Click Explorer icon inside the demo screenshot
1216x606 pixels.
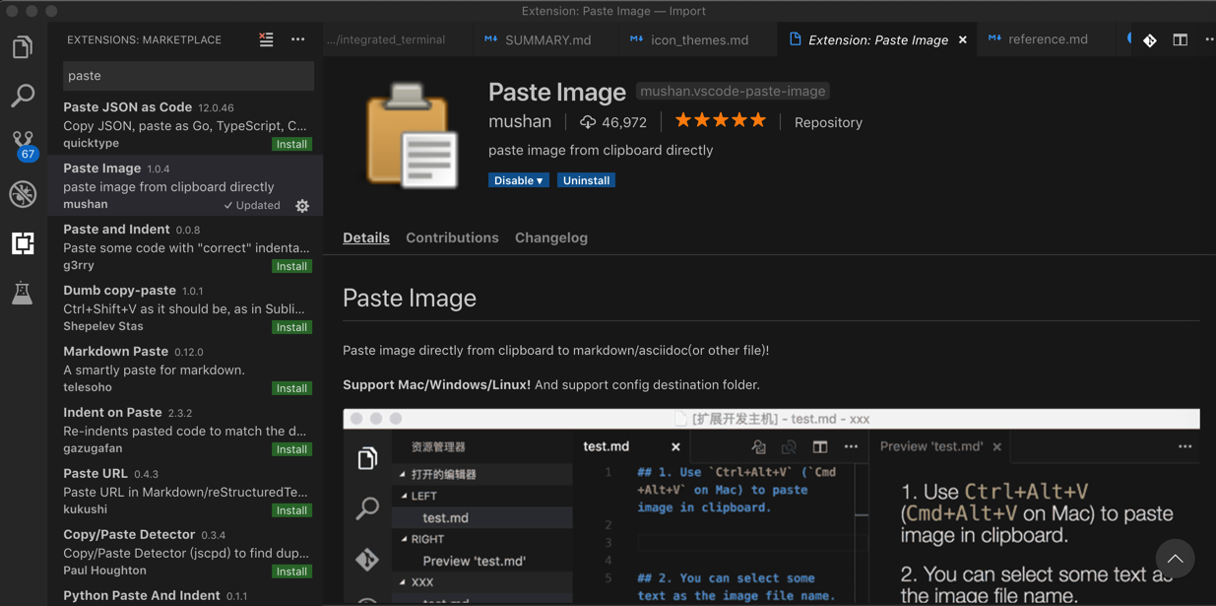(367, 458)
